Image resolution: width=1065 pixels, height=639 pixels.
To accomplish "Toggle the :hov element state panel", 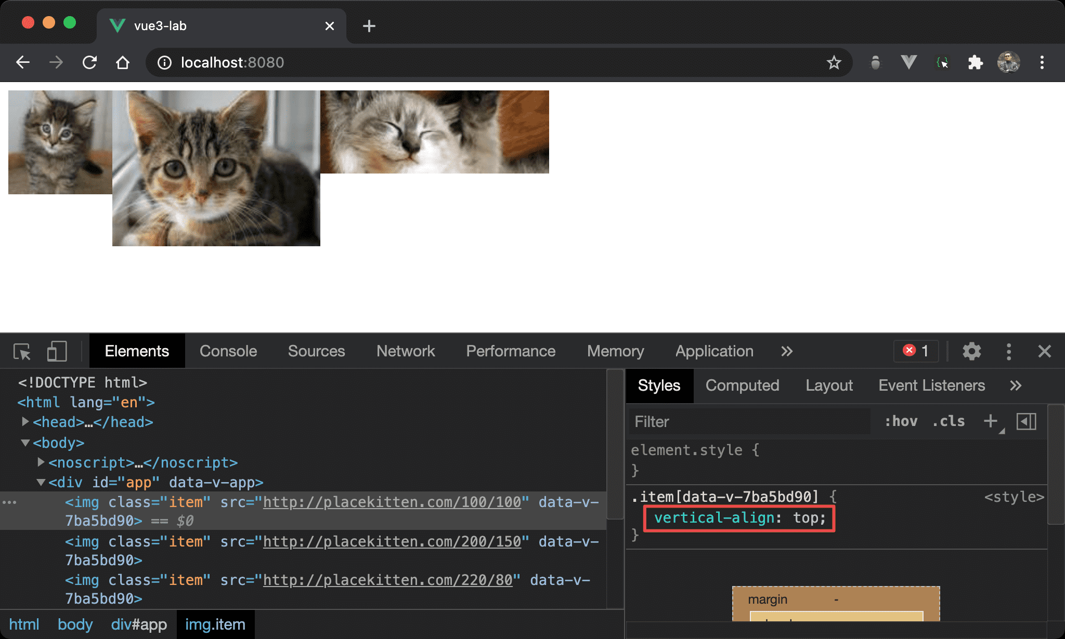I will pos(901,421).
